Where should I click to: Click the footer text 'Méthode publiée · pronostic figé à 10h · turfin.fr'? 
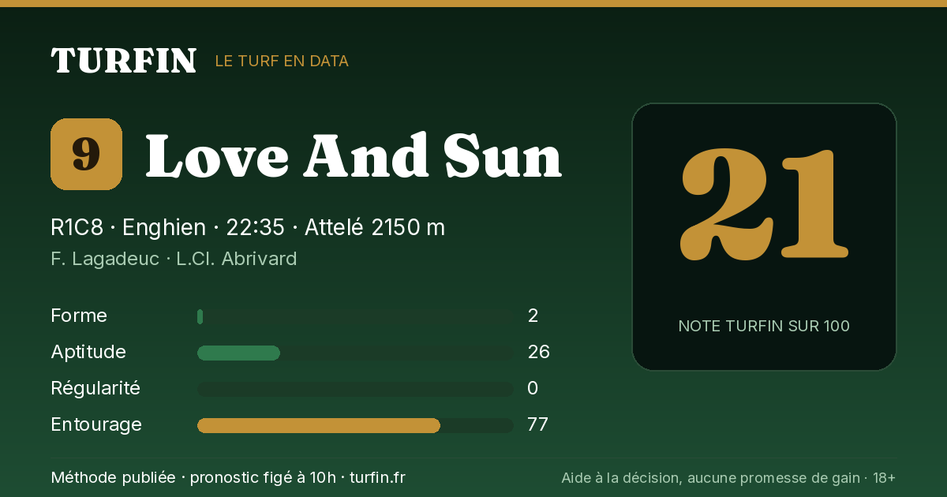[x=228, y=477]
